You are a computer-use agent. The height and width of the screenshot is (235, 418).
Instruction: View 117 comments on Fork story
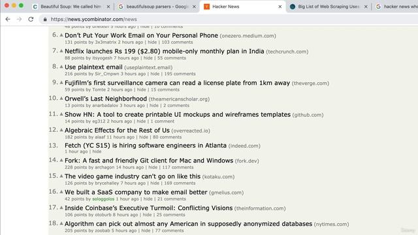coord(178,167)
